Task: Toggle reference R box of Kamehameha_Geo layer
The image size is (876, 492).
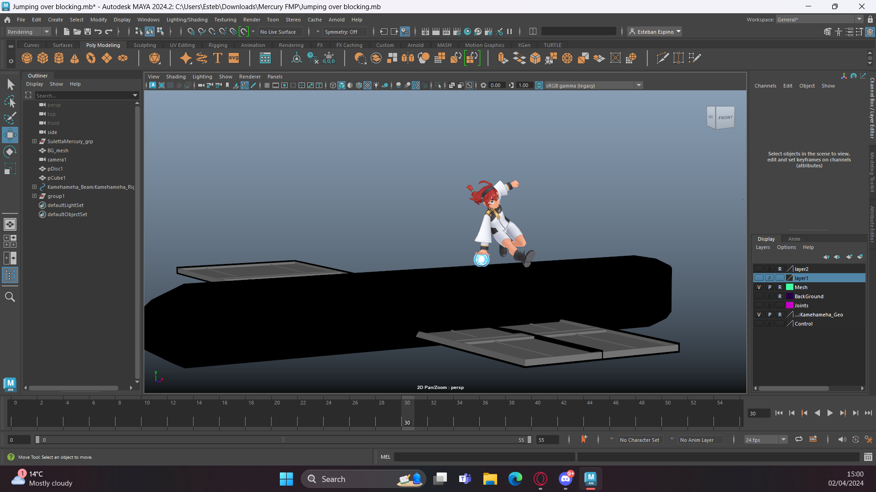Action: (780, 315)
